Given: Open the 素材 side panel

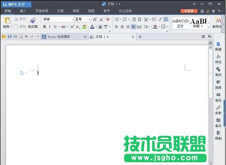Looking at the screenshot, I should click(218, 72).
